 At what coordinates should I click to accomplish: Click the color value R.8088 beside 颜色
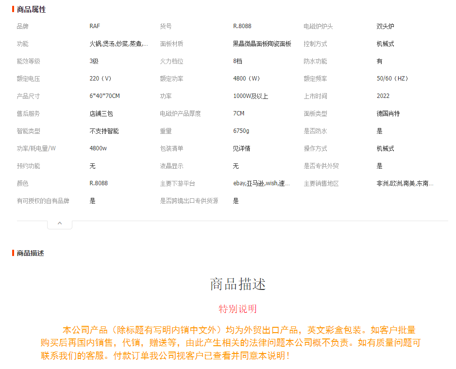coord(99,183)
